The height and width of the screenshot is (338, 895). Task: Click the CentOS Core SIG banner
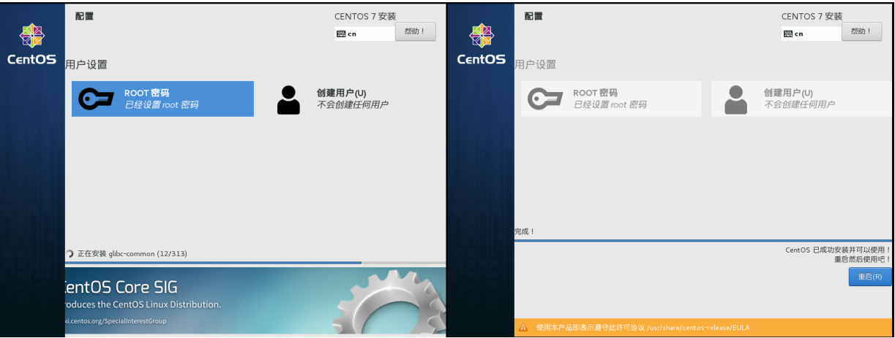pos(255,301)
